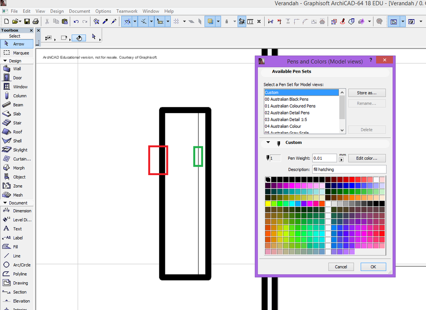Click the Edit color... button
The width and height of the screenshot is (426, 310).
click(367, 158)
